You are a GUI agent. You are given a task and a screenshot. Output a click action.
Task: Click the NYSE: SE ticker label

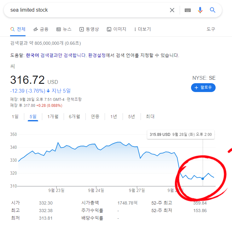point(204,78)
